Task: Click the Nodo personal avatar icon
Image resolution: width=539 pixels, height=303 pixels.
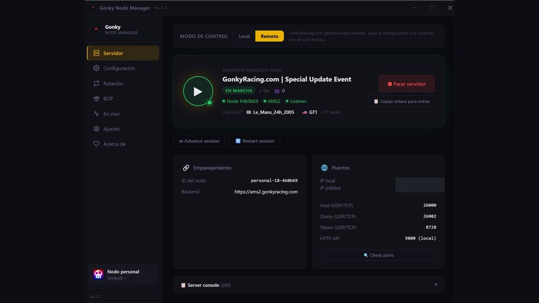Action: pyautogui.click(x=98, y=274)
